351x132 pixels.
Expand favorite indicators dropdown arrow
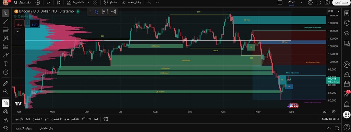coord(88,2)
